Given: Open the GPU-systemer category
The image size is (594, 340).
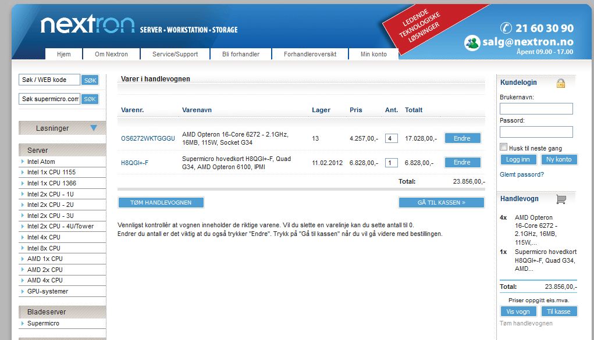Looking at the screenshot, I should tap(48, 292).
